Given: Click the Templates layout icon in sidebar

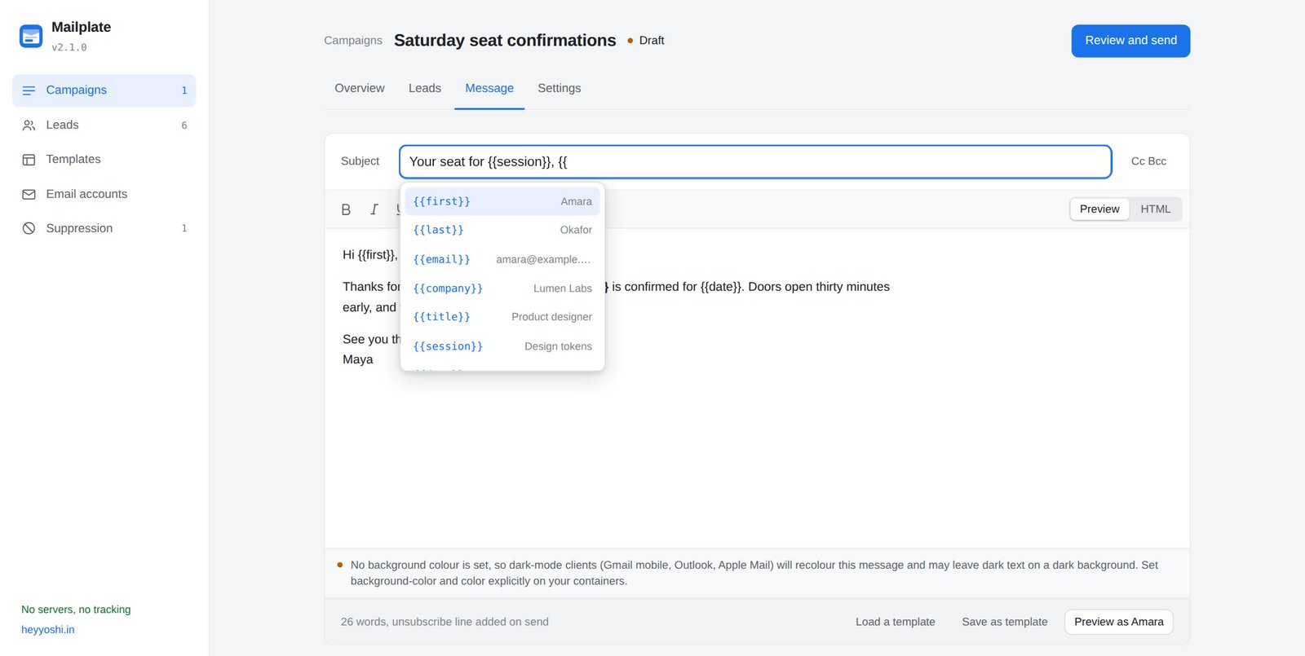Looking at the screenshot, I should tap(29, 160).
